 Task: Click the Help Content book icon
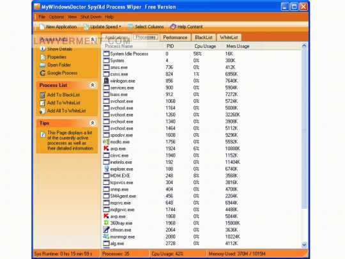tap(173, 27)
